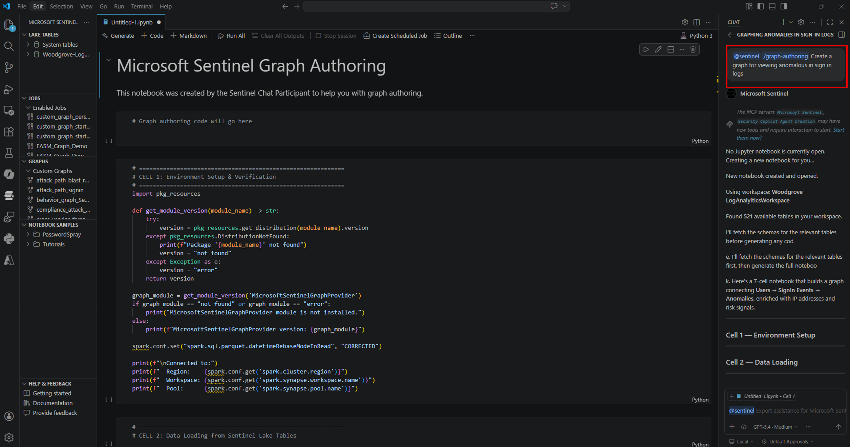The height and width of the screenshot is (447, 850).
Task: Click Create Scheduled Job in the notebook toolbar
Action: click(x=395, y=36)
